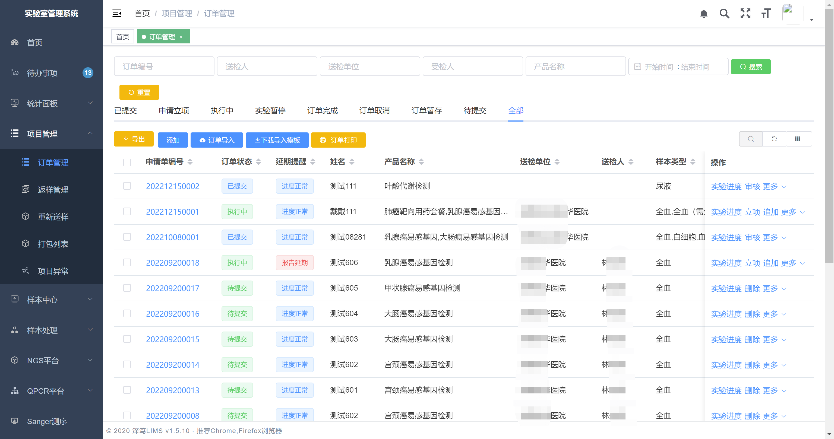
Task: Check the row for order 202209200015
Action: point(127,339)
